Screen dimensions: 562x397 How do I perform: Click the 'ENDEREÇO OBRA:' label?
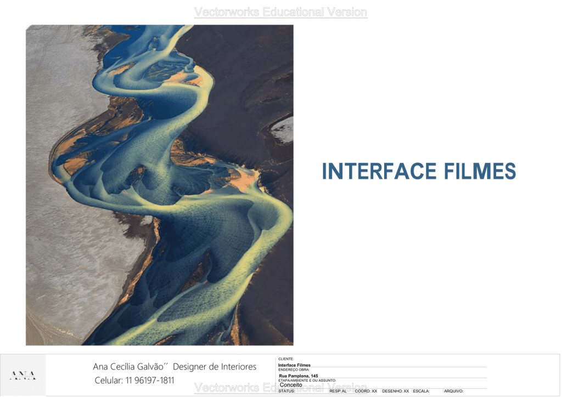click(294, 370)
